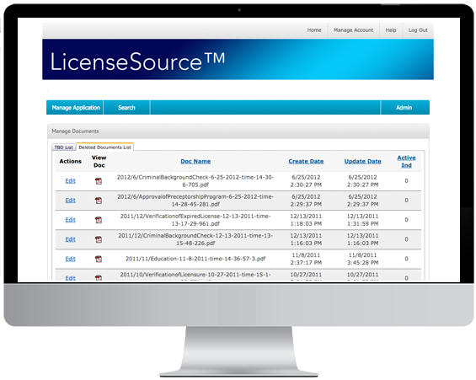Viewport: 476px width, 380px height.
Task: Click create date 12/13/2011 1:18:03 PM
Action: 306,220
